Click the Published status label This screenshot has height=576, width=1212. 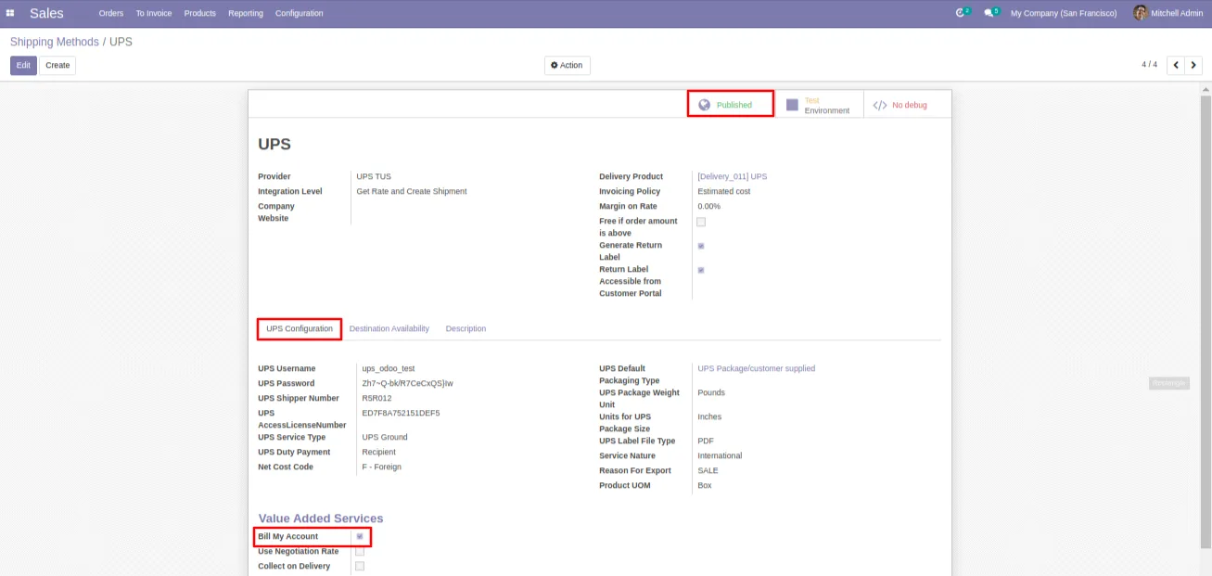pos(734,105)
